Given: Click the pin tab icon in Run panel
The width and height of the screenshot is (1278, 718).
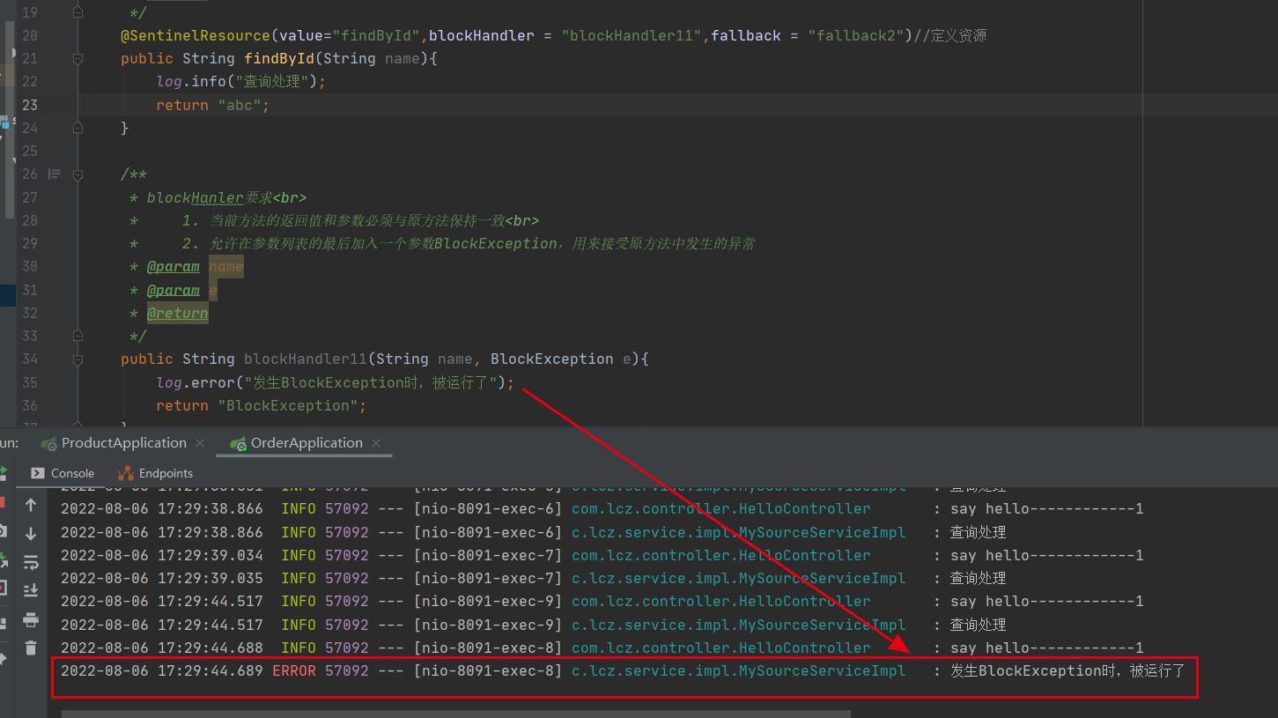Looking at the screenshot, I should (3, 657).
